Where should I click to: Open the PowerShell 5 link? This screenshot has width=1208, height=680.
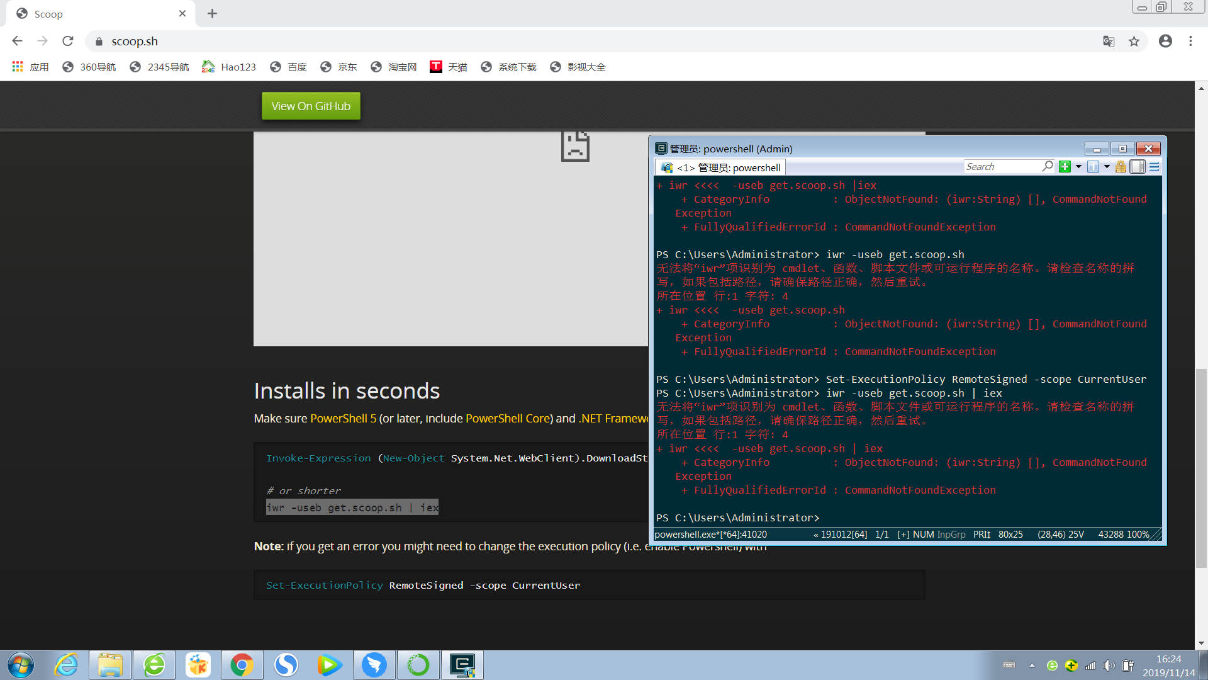point(343,418)
